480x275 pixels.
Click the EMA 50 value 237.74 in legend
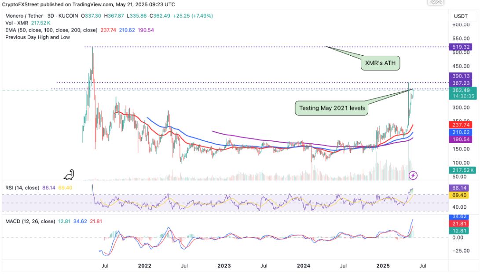[x=108, y=30]
